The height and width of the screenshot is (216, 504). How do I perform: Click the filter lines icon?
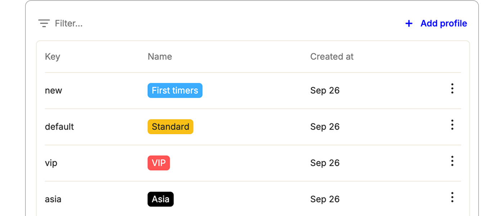44,23
